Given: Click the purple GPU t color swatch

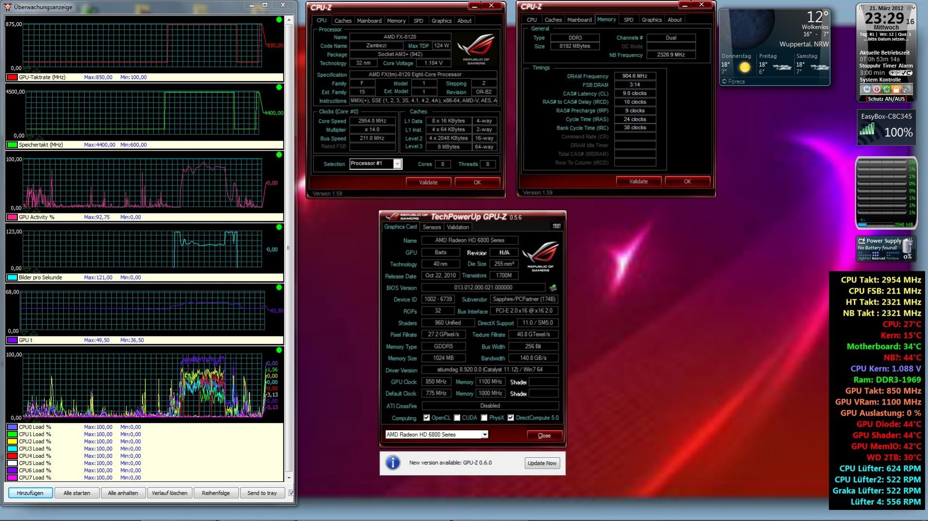Looking at the screenshot, I should coord(12,340).
